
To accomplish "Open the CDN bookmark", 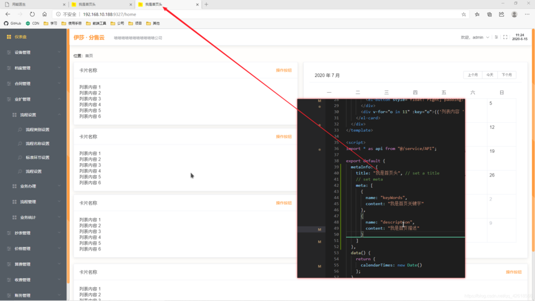I will pos(32,23).
